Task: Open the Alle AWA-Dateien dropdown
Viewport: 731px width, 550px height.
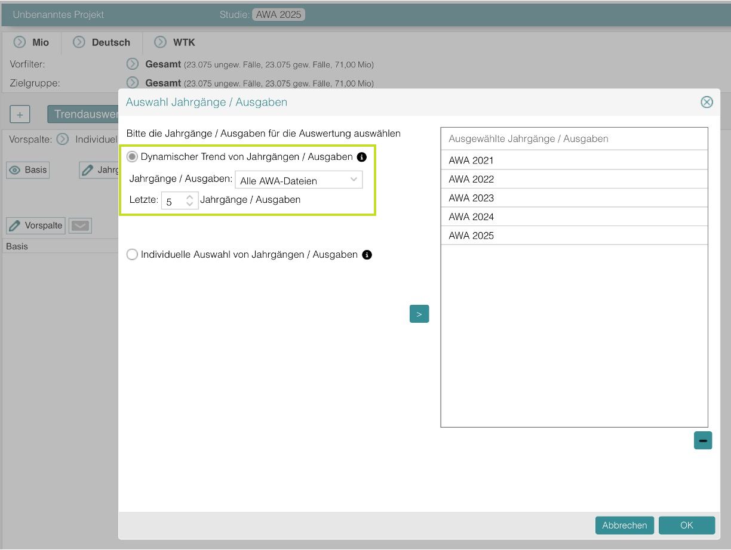Action: [299, 180]
